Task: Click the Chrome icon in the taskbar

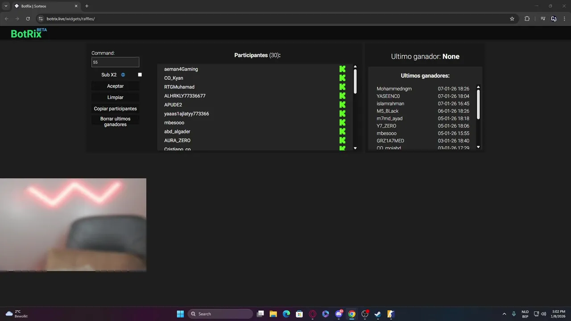Action: tap(352, 314)
